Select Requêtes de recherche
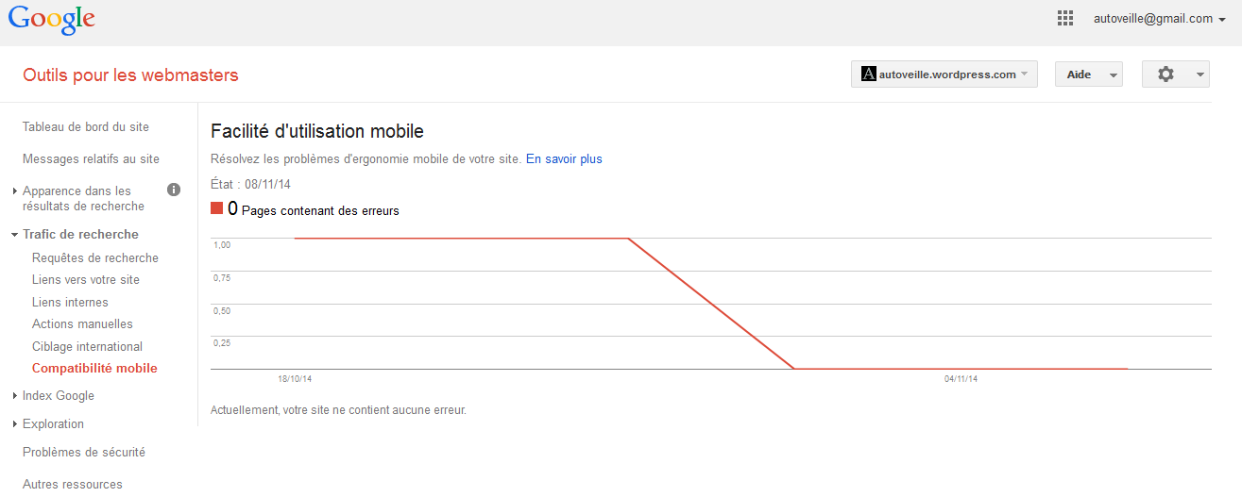Image resolution: width=1242 pixels, height=497 pixels. [x=94, y=258]
